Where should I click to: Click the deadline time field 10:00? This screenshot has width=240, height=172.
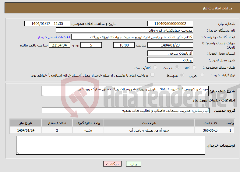pyautogui.click(x=124, y=45)
